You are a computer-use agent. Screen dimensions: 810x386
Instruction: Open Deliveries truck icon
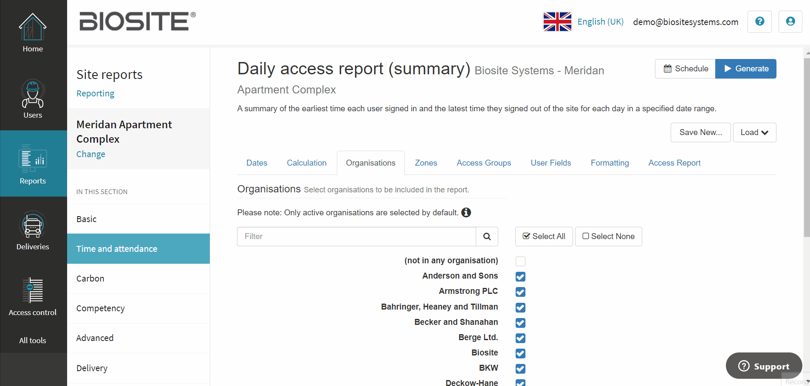[x=33, y=225]
